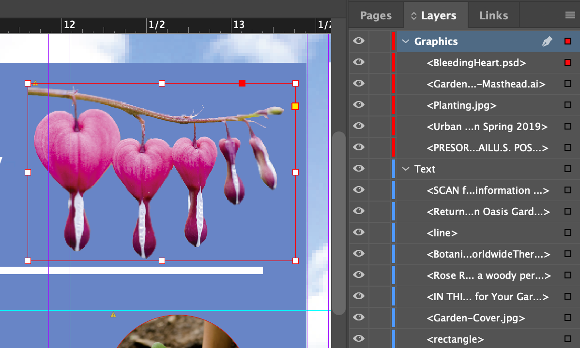Select the <rectangle> item
580x348 pixels.
(x=455, y=339)
